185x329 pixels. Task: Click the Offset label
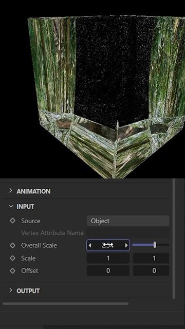pos(30,271)
